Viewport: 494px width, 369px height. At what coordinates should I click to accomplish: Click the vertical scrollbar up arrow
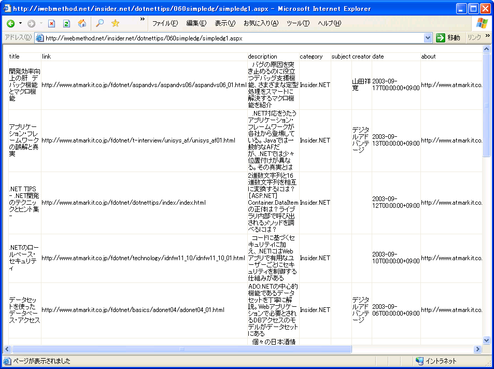coord(486,49)
